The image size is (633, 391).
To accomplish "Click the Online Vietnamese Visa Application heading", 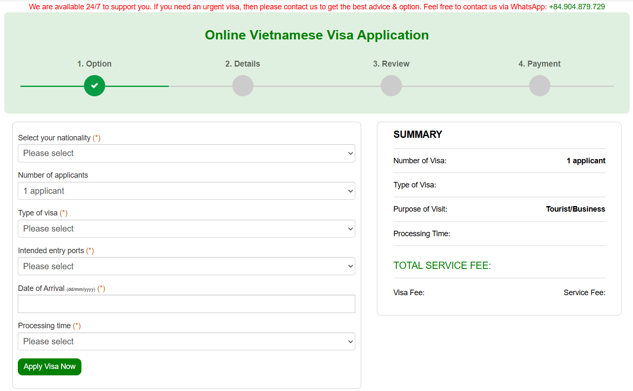I will pyautogui.click(x=317, y=35).
